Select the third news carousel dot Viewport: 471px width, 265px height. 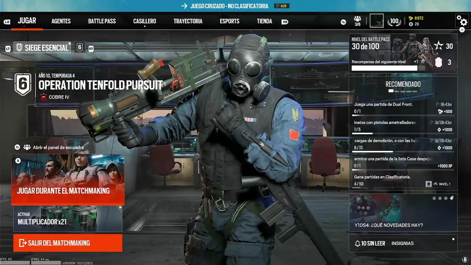point(446,198)
